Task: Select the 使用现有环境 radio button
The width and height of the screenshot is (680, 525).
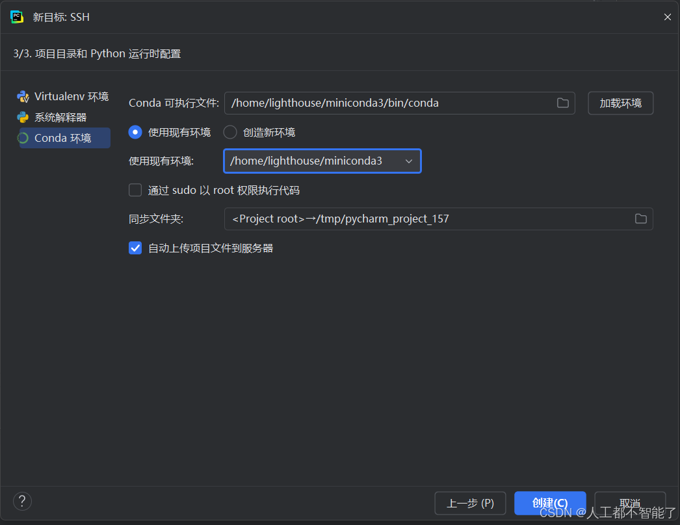Action: click(x=135, y=131)
